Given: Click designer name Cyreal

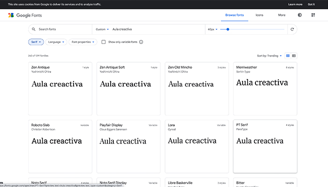Looking at the screenshot, I should (172, 129).
